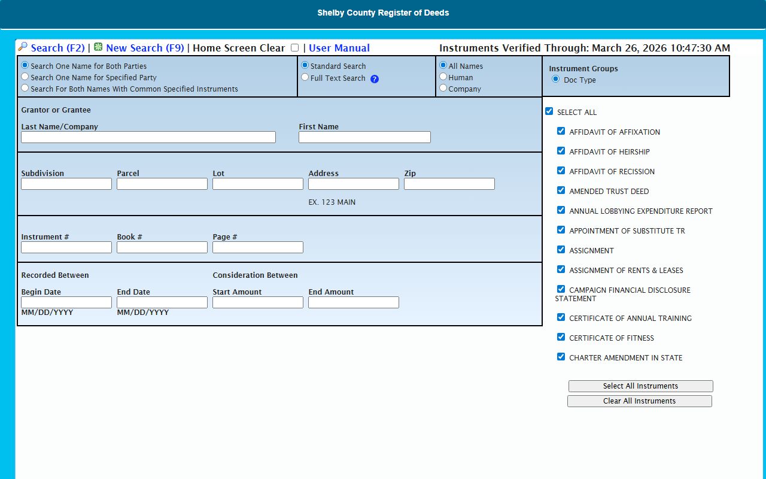Click the End Date field
This screenshot has width=766, height=479.
[162, 302]
